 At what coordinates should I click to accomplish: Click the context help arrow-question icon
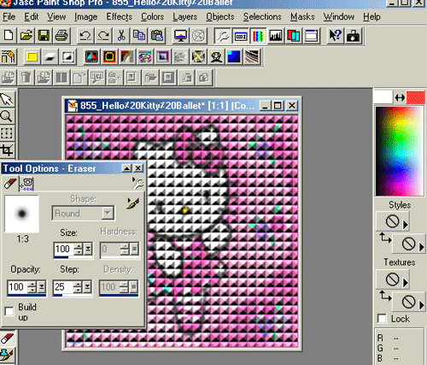coord(335,36)
